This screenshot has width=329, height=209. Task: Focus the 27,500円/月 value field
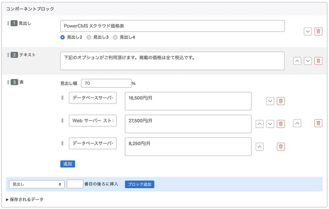pyautogui.click(x=188, y=124)
